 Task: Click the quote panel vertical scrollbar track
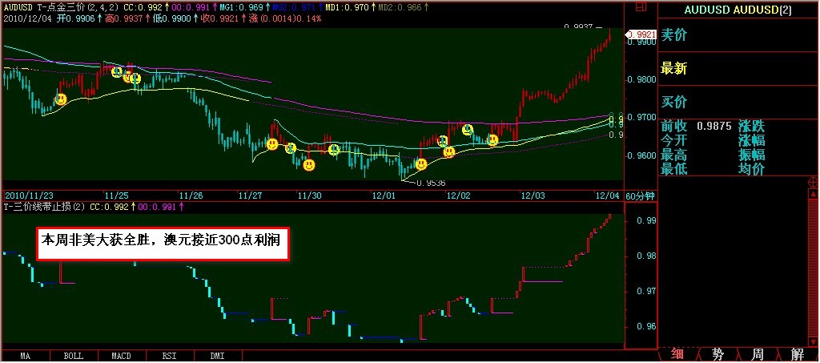814,267
